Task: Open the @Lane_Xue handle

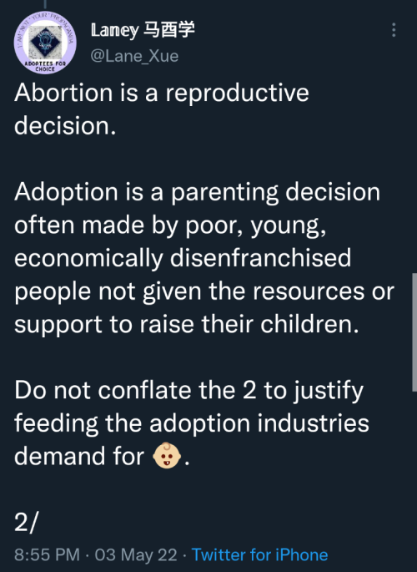Action: (134, 56)
